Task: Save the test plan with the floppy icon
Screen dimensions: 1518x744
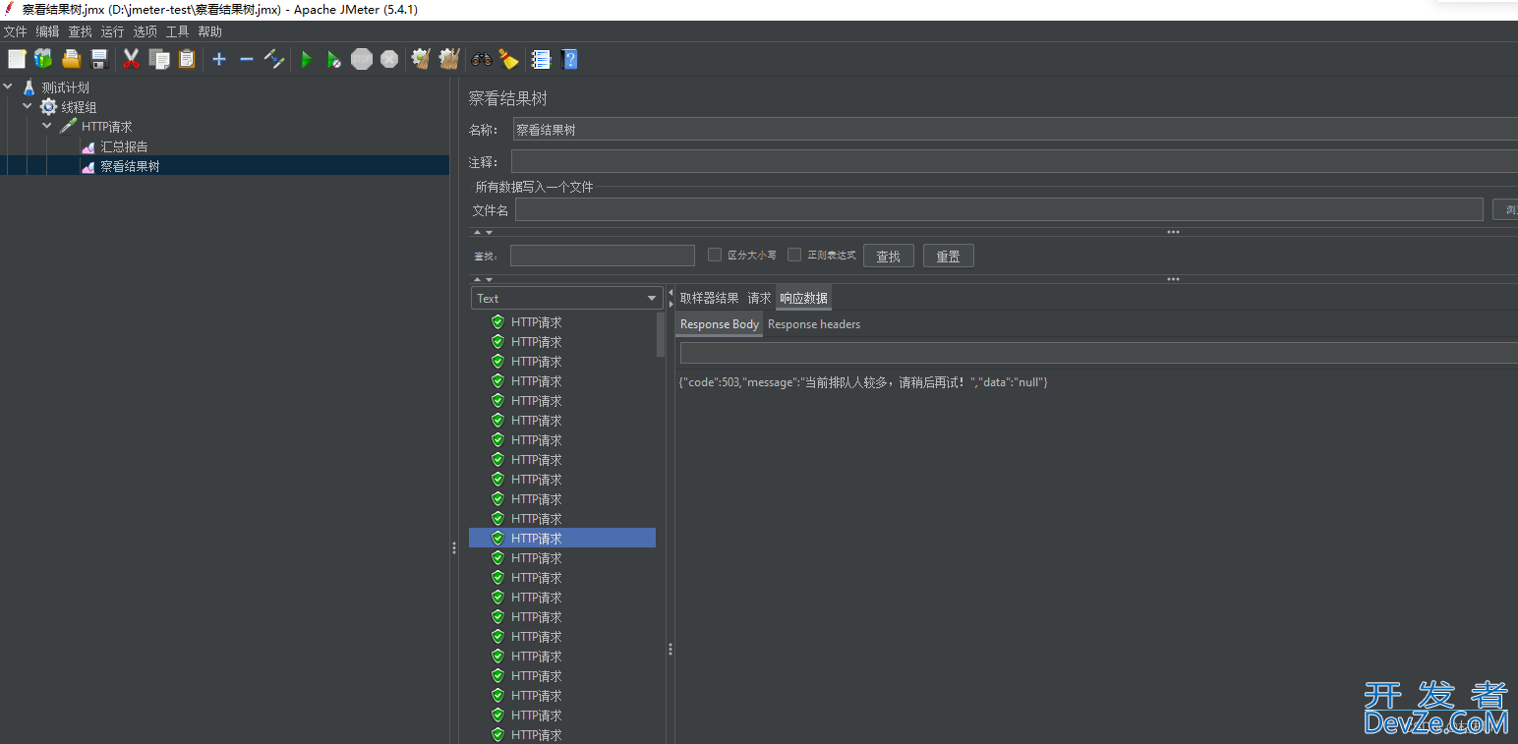Action: tap(98, 59)
